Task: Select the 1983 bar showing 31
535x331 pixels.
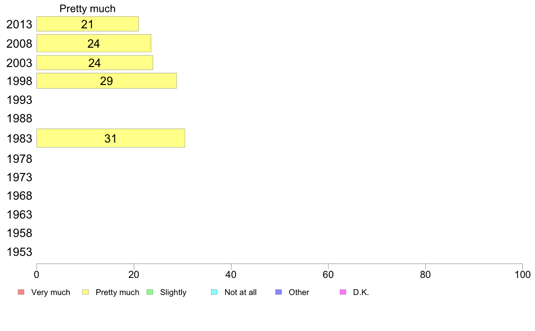Action: 111,138
